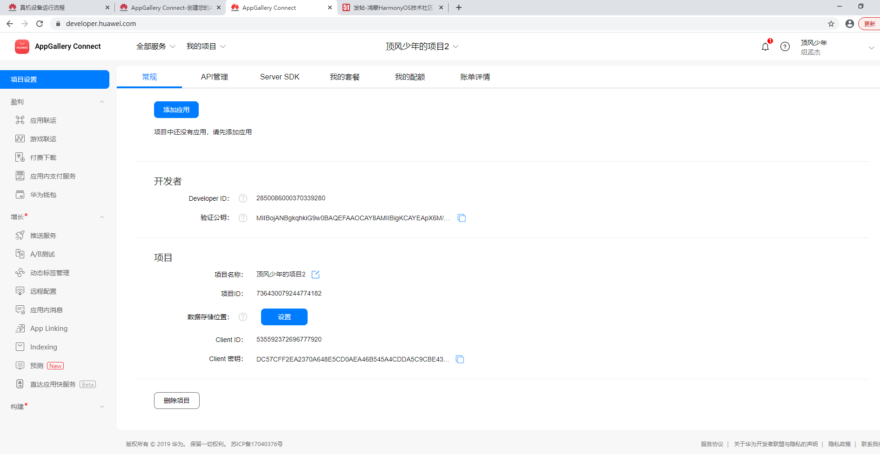Image resolution: width=880 pixels, height=454 pixels.
Task: Open the 华为钱包 sidebar icon
Action: pyautogui.click(x=20, y=194)
